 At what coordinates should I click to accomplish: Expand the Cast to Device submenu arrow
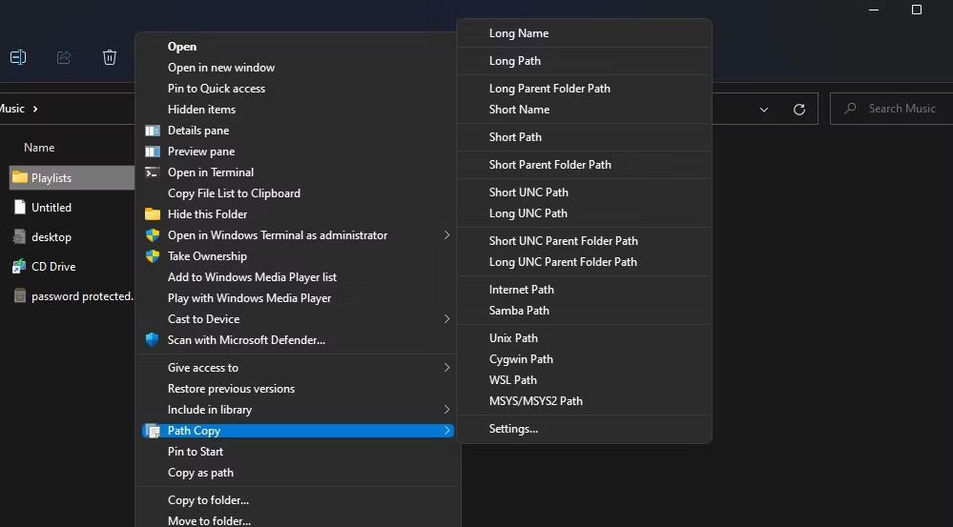(x=446, y=318)
